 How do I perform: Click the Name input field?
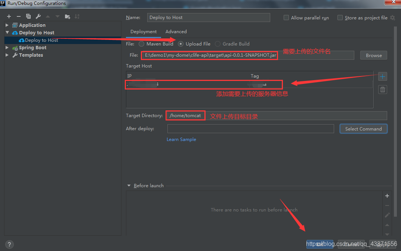(209, 18)
